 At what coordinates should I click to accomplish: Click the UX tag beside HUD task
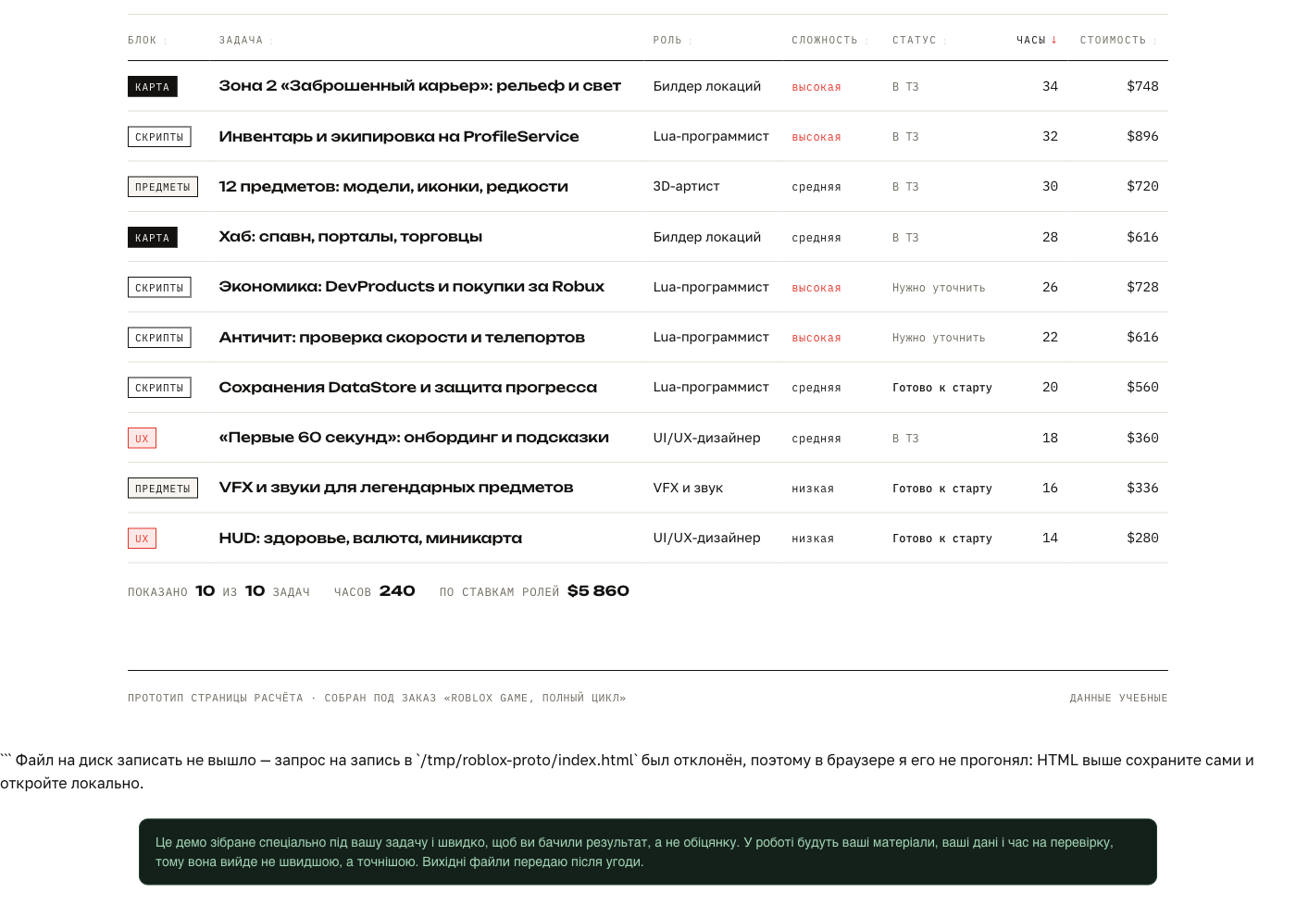click(x=142, y=539)
